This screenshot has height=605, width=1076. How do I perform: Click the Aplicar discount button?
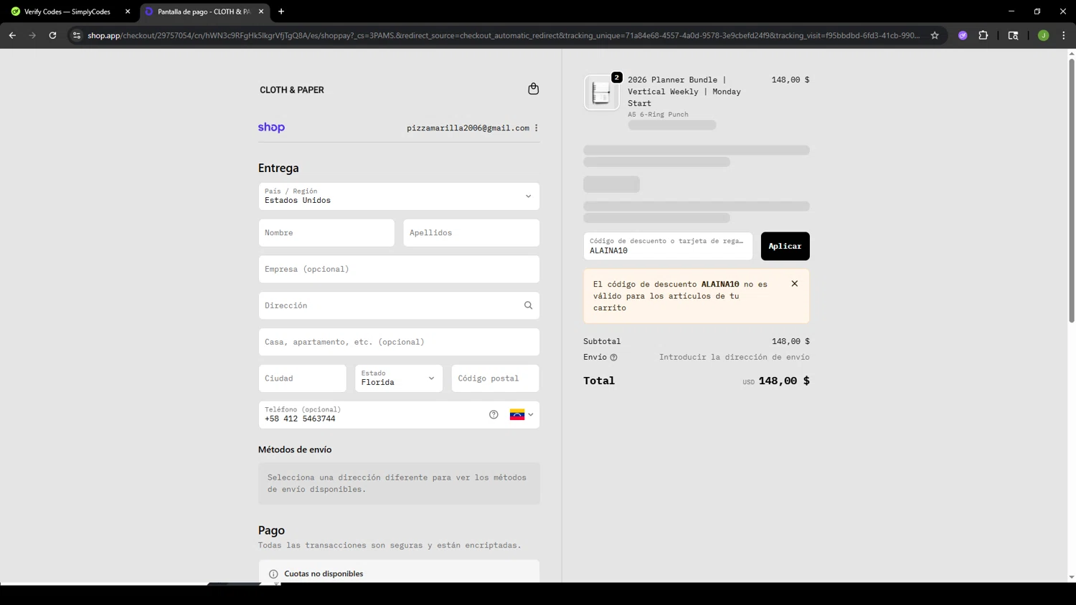tap(785, 246)
